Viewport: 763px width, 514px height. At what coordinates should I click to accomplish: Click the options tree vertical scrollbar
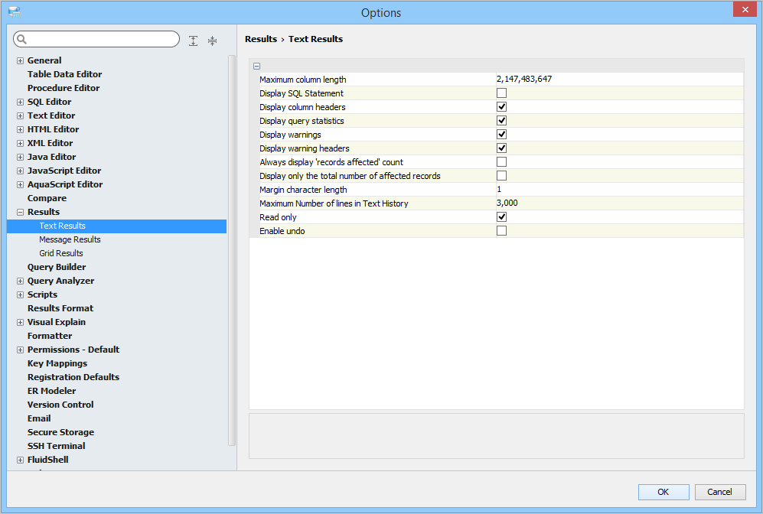tap(232, 251)
